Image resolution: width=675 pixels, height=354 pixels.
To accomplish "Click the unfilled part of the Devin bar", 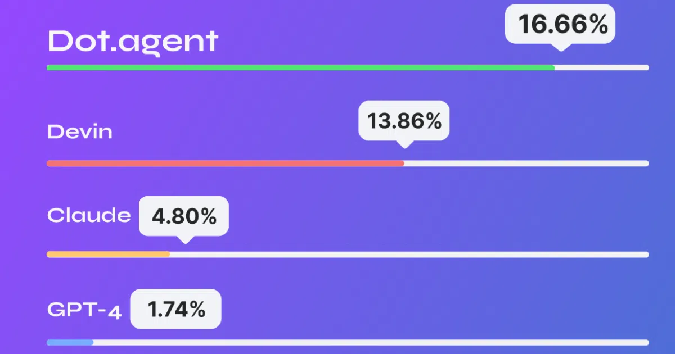I will coord(526,164).
